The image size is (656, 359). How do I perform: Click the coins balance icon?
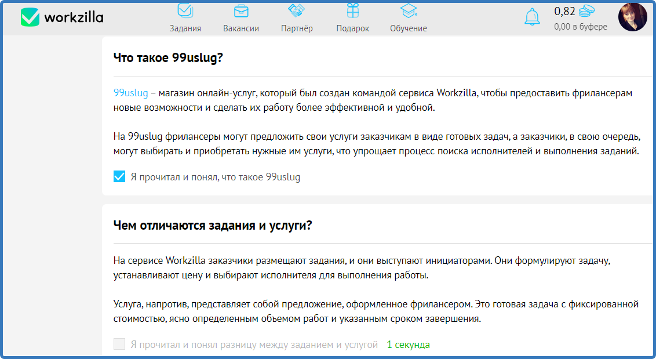tap(586, 11)
